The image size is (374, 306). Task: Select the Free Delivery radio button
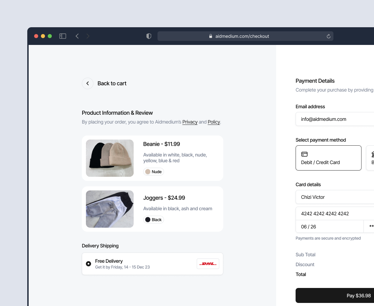tap(89, 263)
